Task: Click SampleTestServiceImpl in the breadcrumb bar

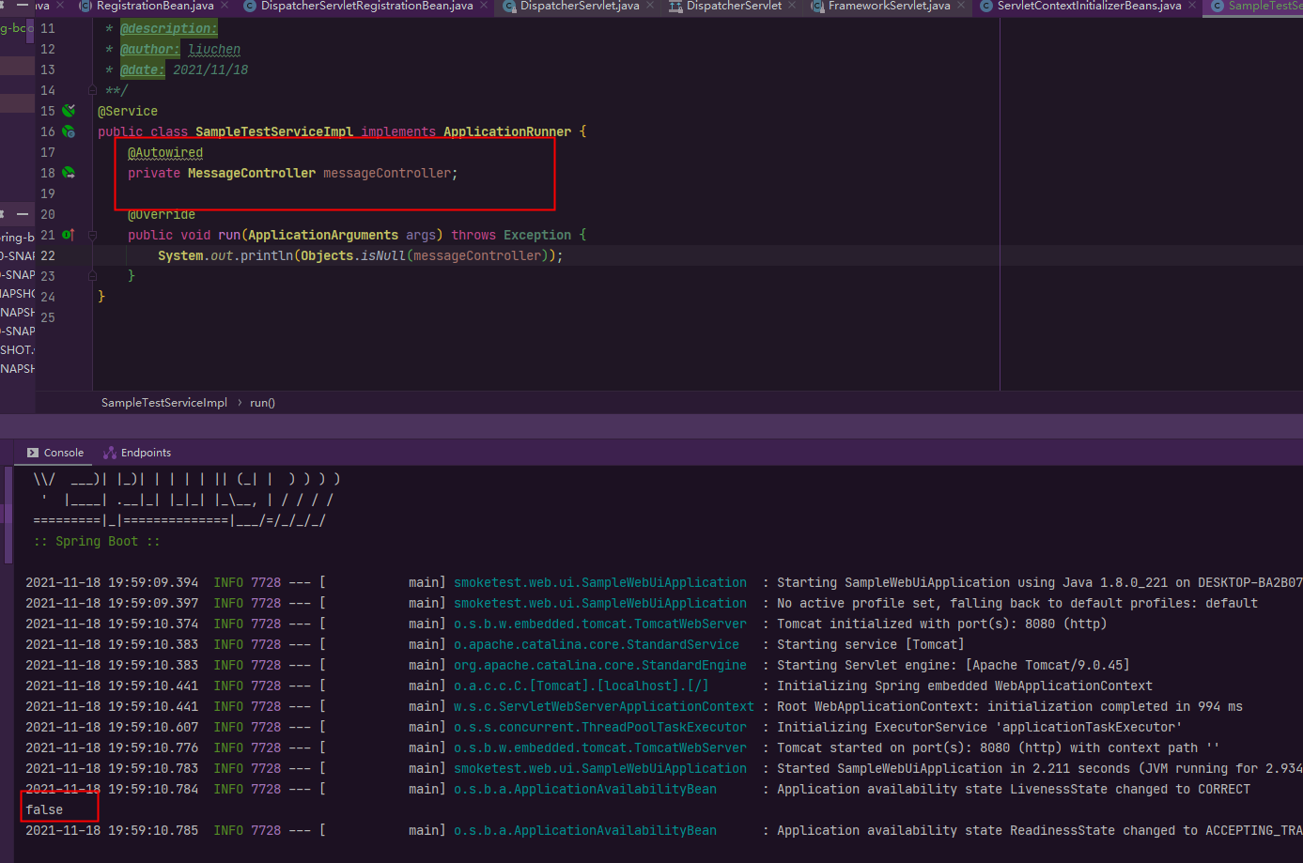Action: [x=164, y=403]
